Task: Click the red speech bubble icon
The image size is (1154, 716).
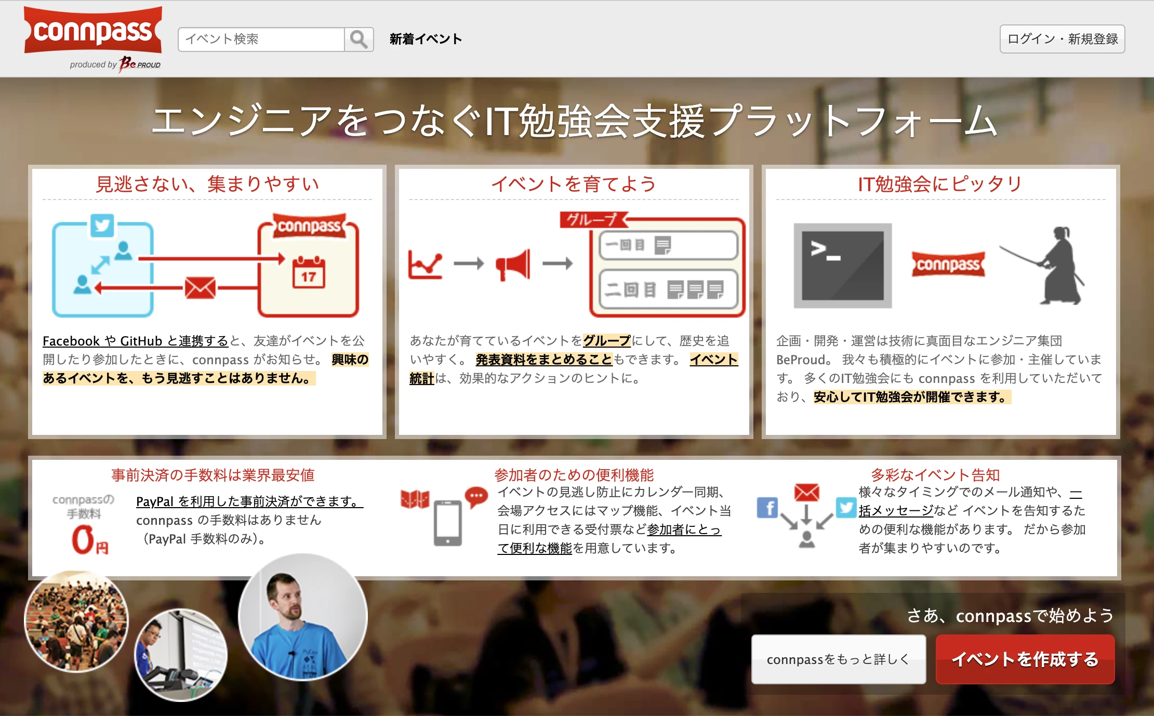Action: (x=476, y=497)
